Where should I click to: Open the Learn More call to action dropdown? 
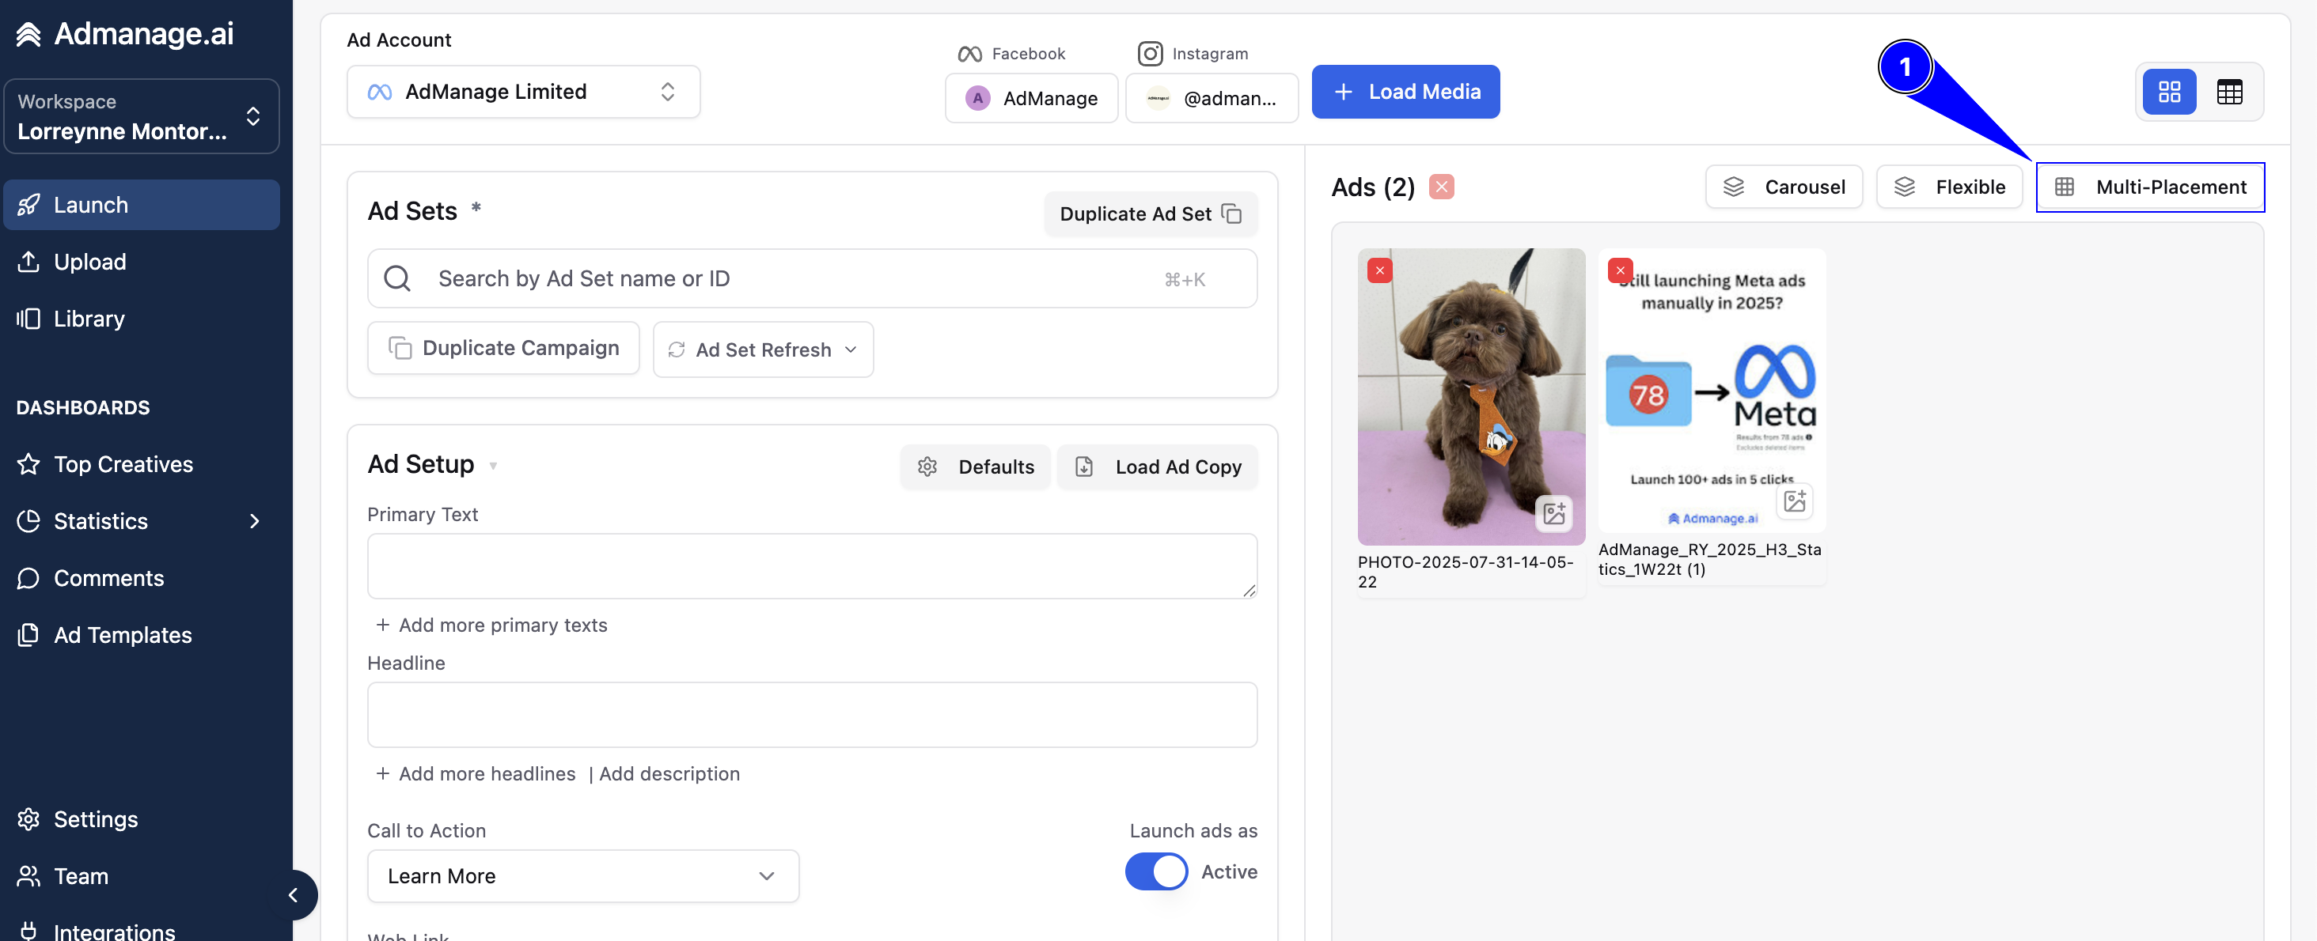(x=583, y=876)
